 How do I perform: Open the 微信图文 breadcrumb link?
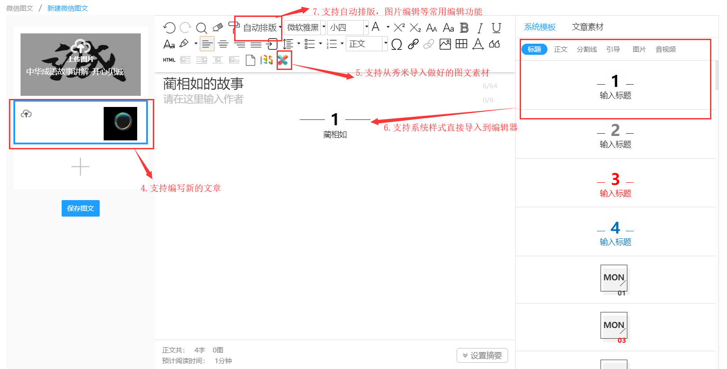point(20,8)
